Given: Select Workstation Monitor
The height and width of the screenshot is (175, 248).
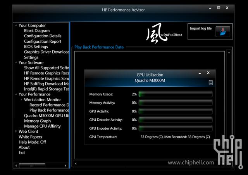Looking at the screenshot, I should (42, 100).
